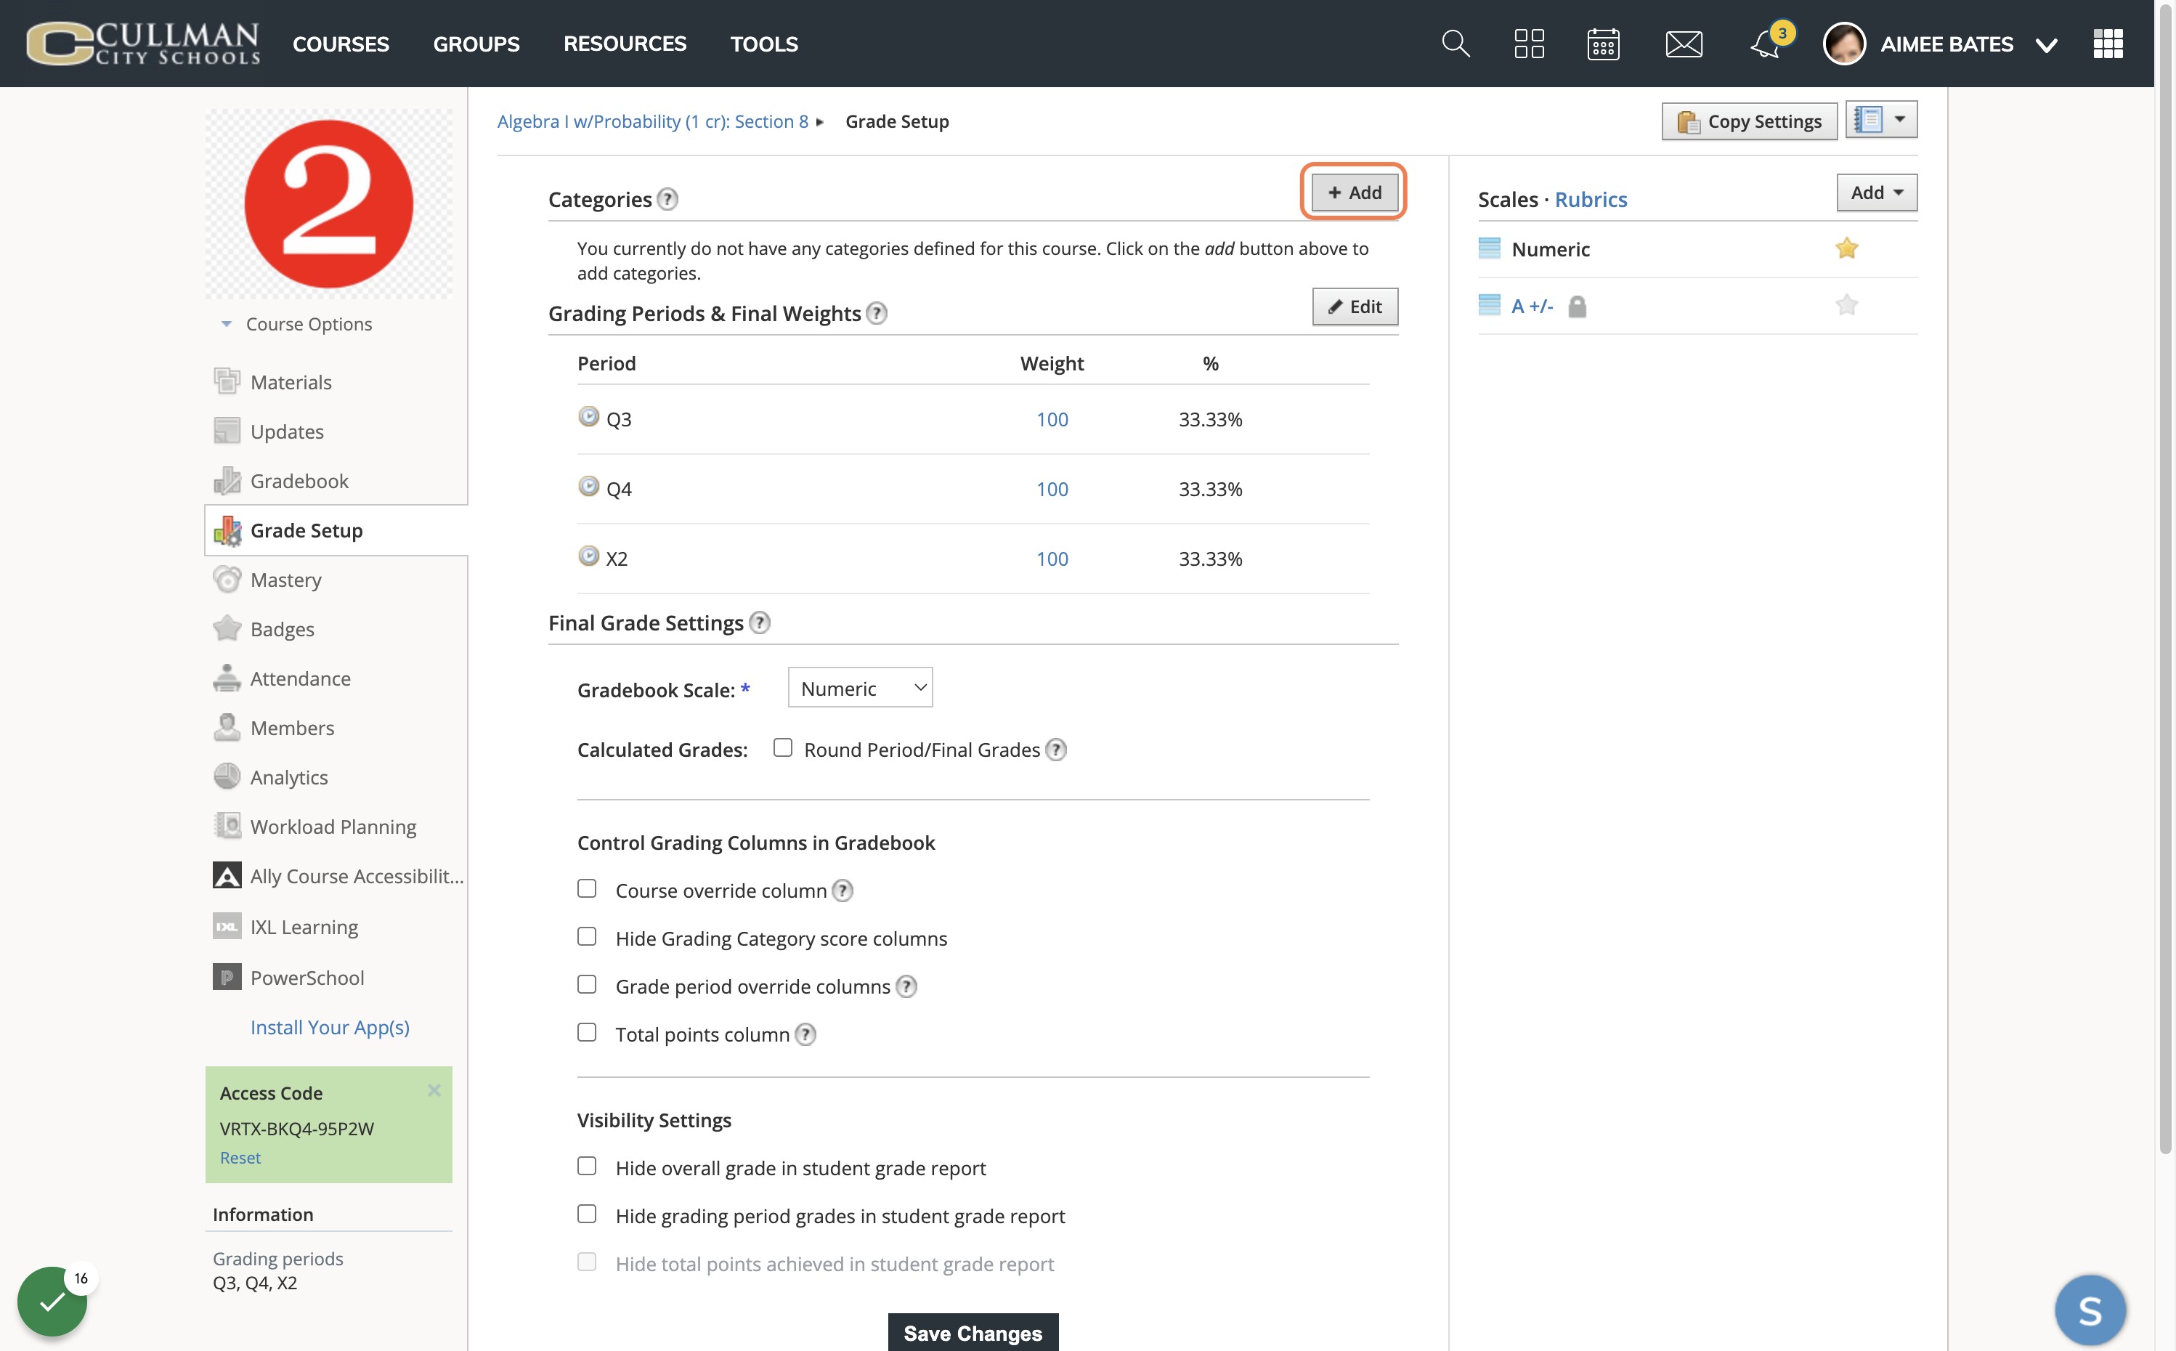The width and height of the screenshot is (2176, 1351).
Task: Click the gold star next to Numeric scale
Action: point(1846,248)
